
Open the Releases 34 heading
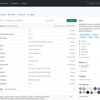83,62
